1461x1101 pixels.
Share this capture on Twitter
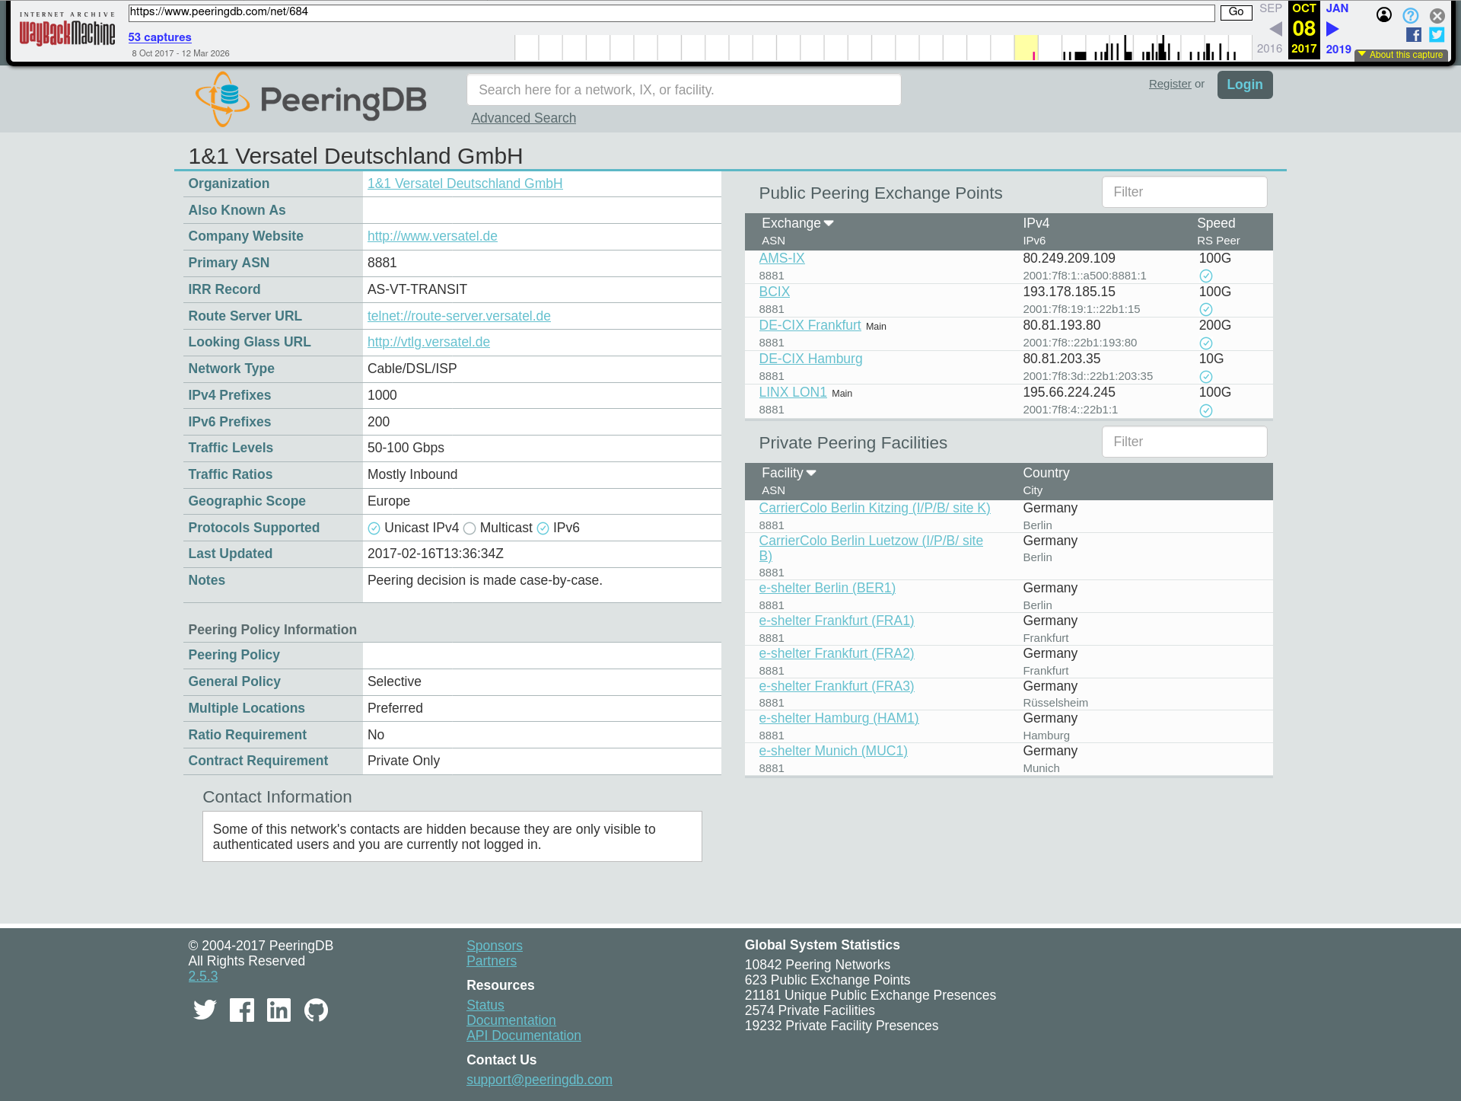pyautogui.click(x=1437, y=34)
